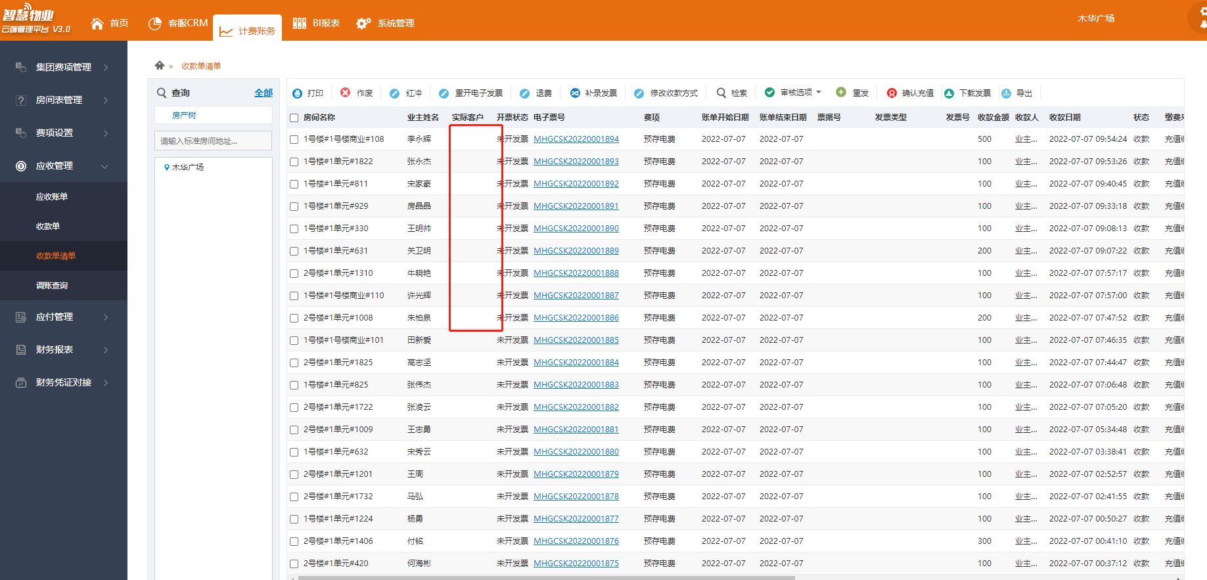Click the modify payment method (修改收款方式) icon
The width and height of the screenshot is (1207, 580).
tap(639, 93)
